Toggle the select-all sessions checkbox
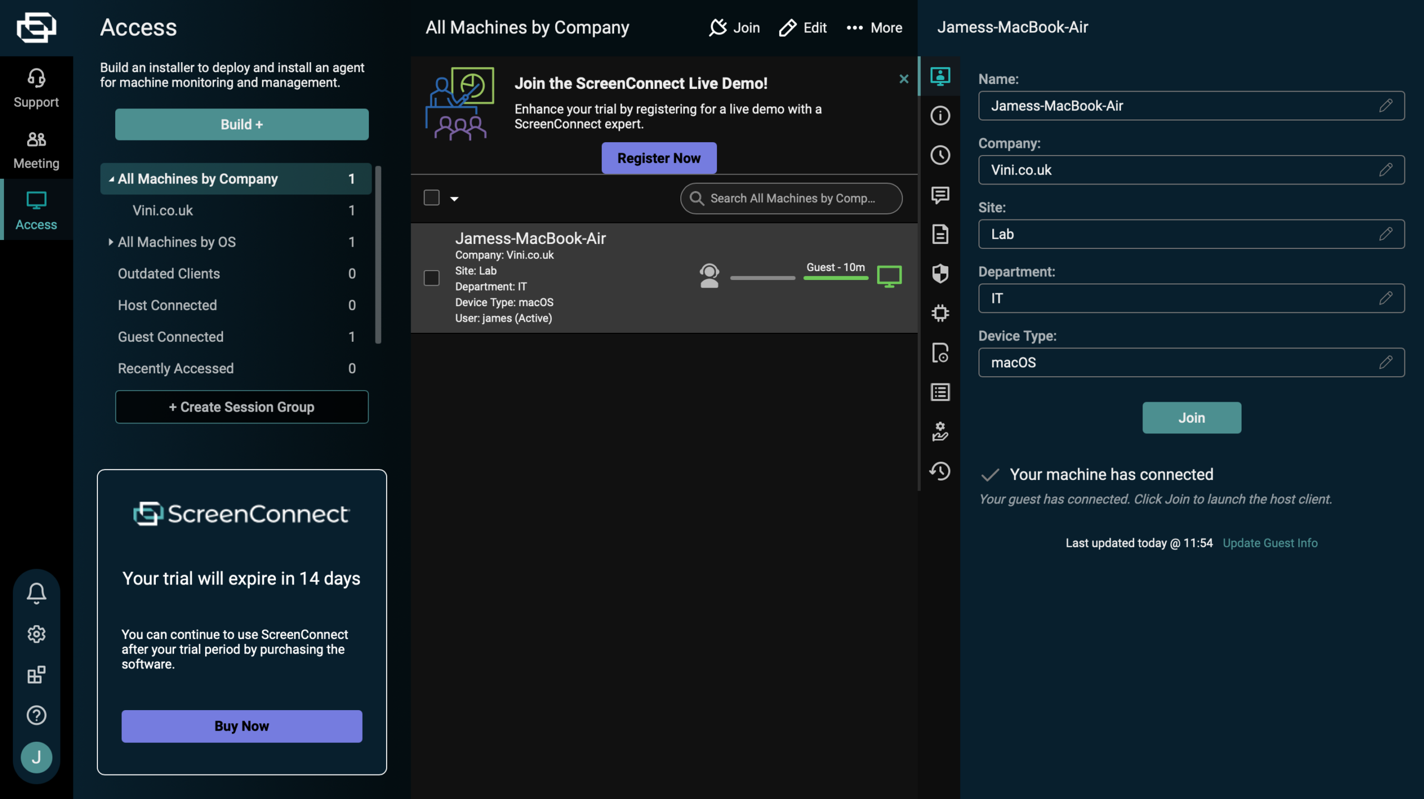Viewport: 1424px width, 799px height. [432, 198]
